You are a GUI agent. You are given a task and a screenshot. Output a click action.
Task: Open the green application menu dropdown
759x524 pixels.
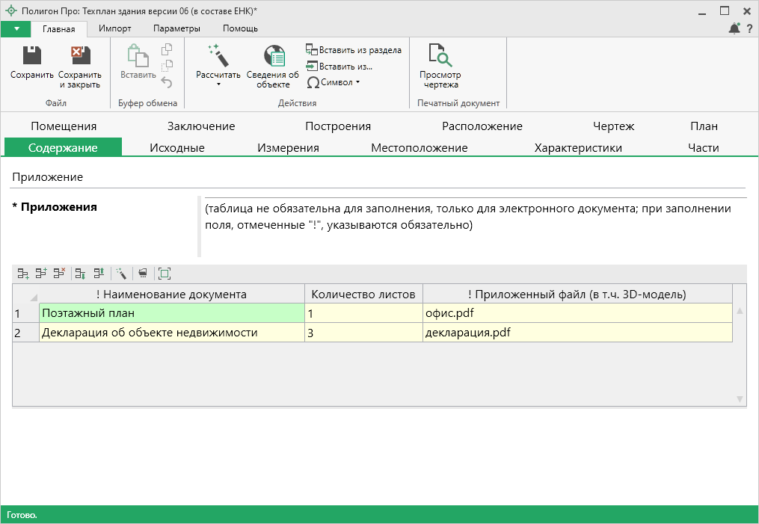click(16, 28)
